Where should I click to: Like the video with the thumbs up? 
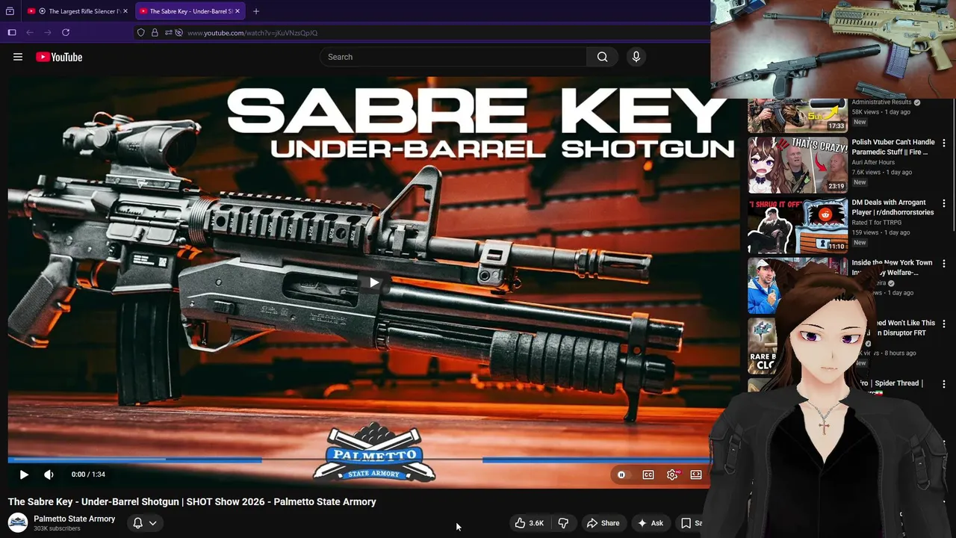click(x=530, y=523)
